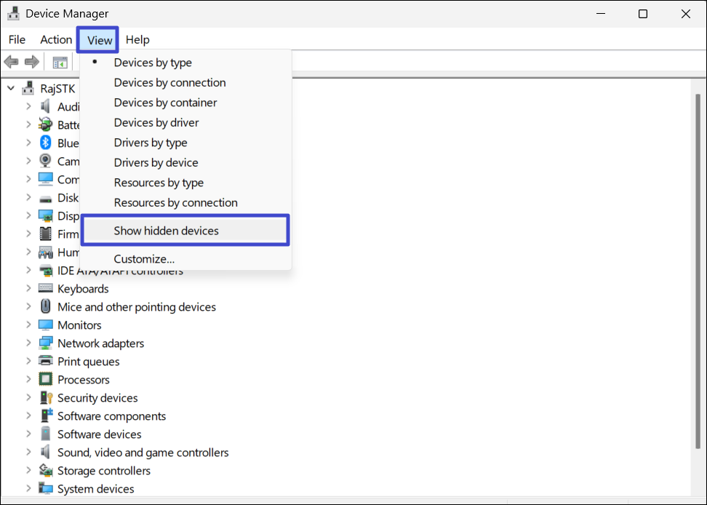Select Resources by type menu entry
The image size is (707, 505).
coord(159,183)
